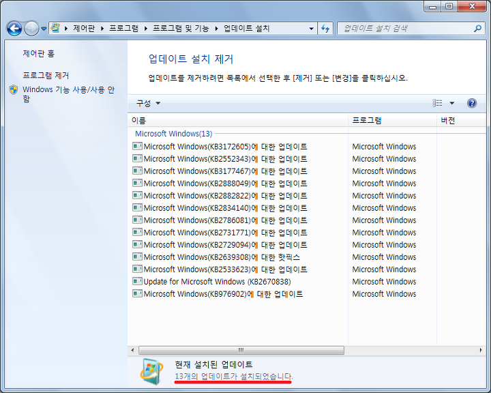Open Windows 기능 사용/사용 안 함 link
491x393 pixels.
click(x=69, y=94)
